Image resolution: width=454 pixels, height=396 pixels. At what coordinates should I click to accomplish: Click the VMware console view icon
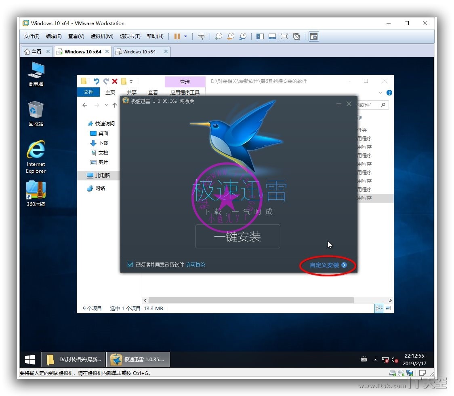314,36
